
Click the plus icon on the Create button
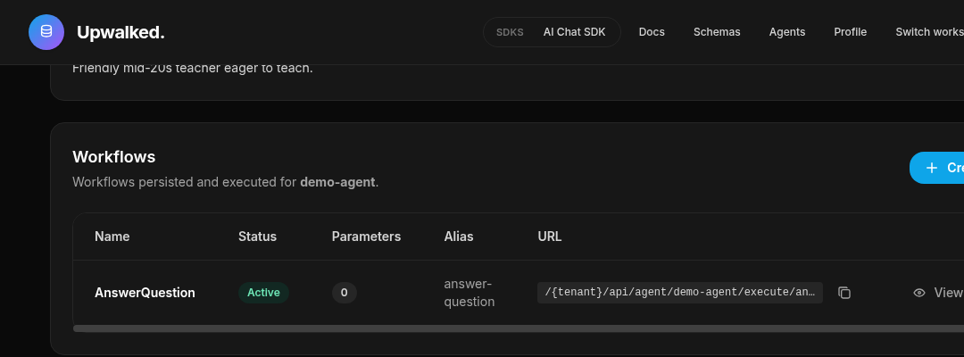[x=931, y=168]
